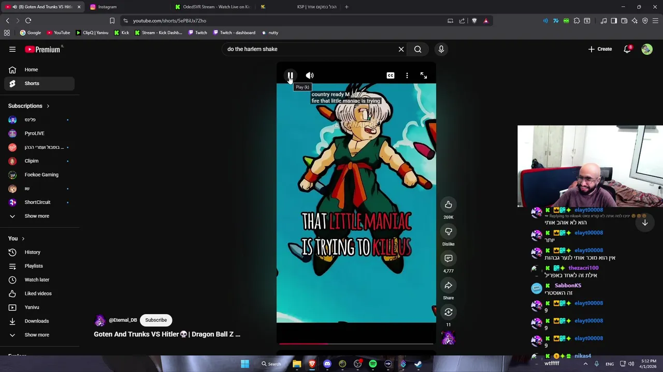Pause the Shorts video
663x372 pixels.
point(290,75)
